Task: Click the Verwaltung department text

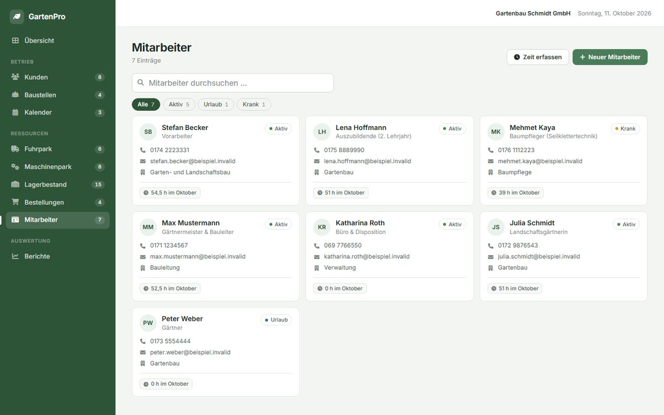Action: click(x=340, y=268)
